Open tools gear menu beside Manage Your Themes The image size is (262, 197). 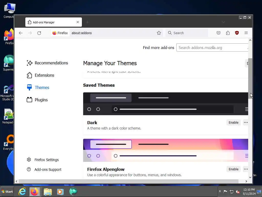[x=247, y=63]
